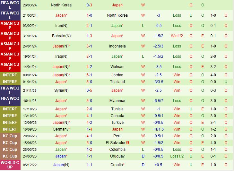This screenshot has height=171, width=234.
Task: Open the Iran(N) team link
Action: pos(61,26)
